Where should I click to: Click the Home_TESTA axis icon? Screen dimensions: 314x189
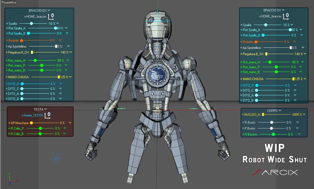tap(48, 115)
